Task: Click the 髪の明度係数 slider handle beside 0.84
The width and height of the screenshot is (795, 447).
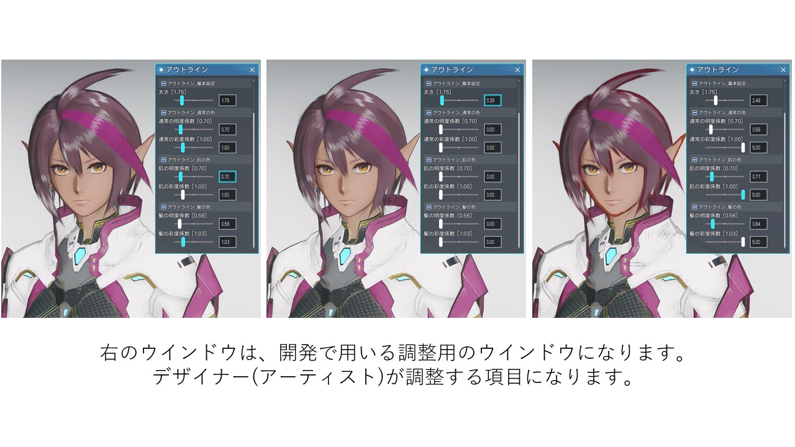Action: point(712,223)
